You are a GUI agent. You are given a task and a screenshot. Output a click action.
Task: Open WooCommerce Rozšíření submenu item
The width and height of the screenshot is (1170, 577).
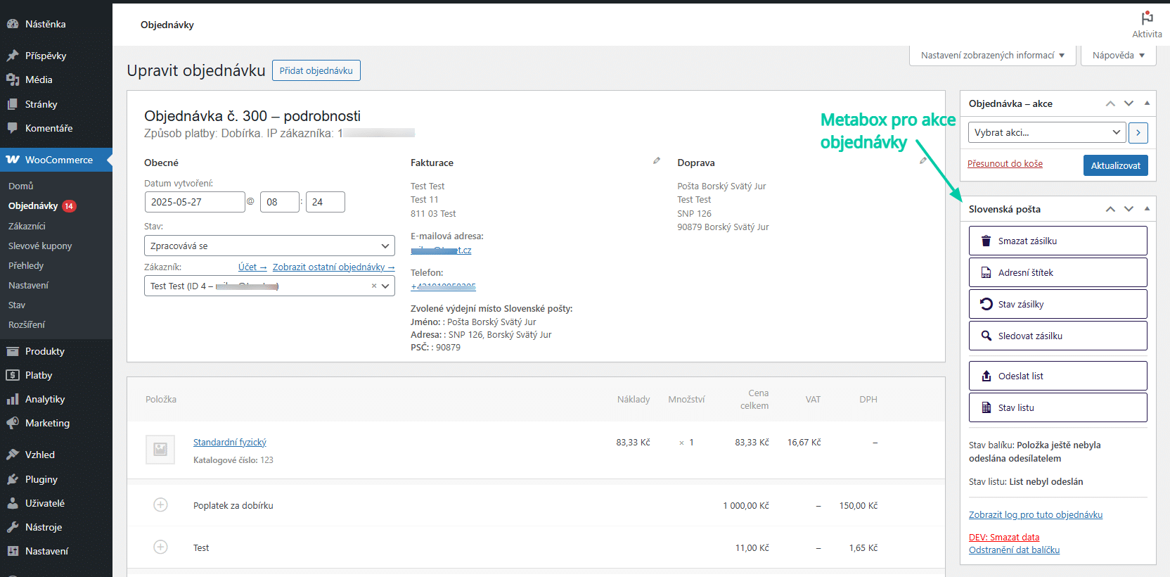click(27, 324)
